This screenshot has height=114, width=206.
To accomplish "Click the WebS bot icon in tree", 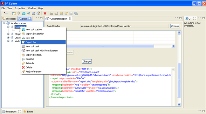I will coord(12,41).
